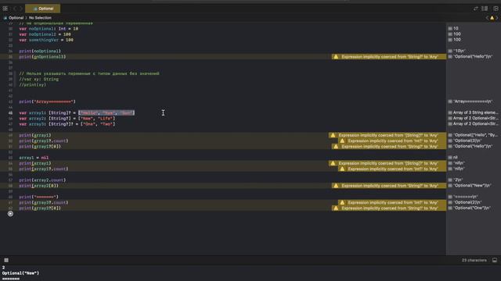This screenshot has height=281, width=501.
Task: Click the print("Array") code line
Action: (47, 101)
